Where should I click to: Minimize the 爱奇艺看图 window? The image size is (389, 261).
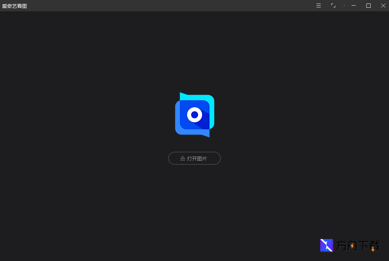(x=353, y=6)
